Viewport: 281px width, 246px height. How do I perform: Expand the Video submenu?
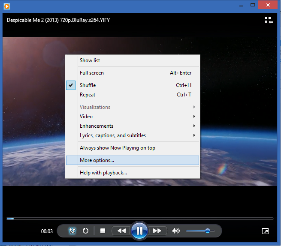click(x=133, y=117)
